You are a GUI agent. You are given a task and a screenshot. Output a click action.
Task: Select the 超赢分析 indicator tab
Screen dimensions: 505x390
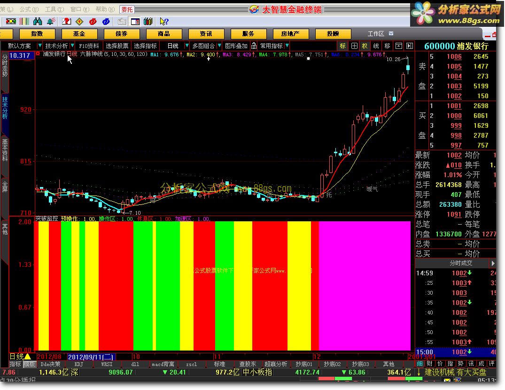[276, 364]
